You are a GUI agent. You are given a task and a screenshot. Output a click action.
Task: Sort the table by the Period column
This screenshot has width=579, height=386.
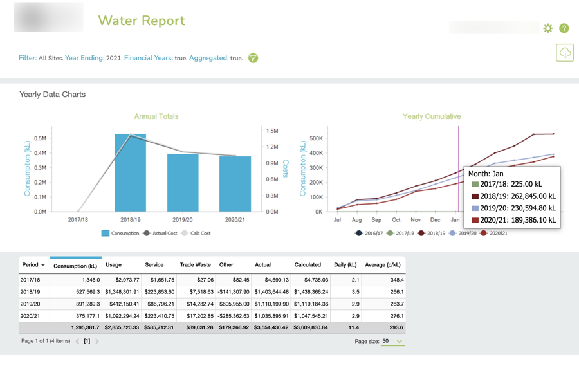pos(32,264)
